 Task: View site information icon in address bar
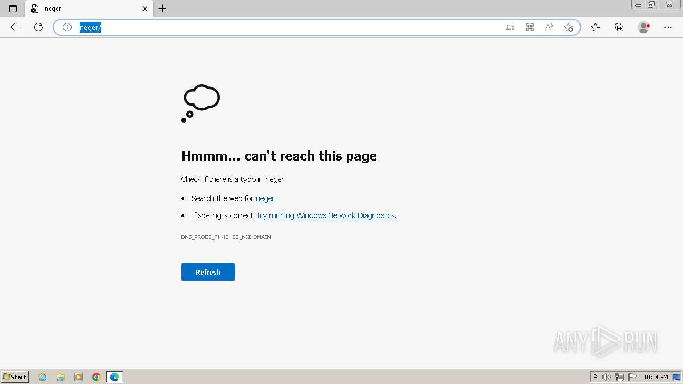[67, 27]
